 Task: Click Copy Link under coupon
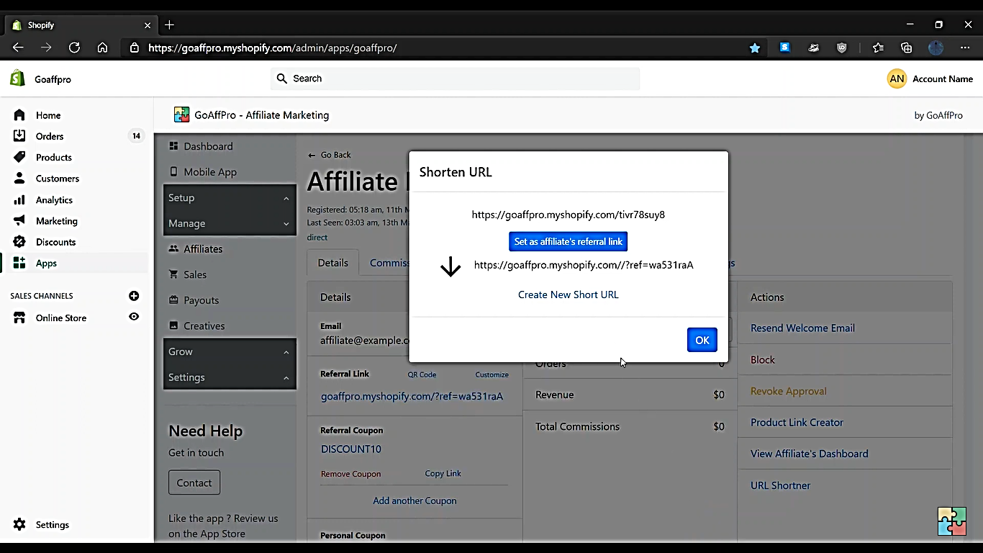click(443, 473)
